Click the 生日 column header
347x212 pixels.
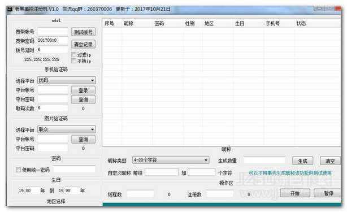tap(248, 23)
